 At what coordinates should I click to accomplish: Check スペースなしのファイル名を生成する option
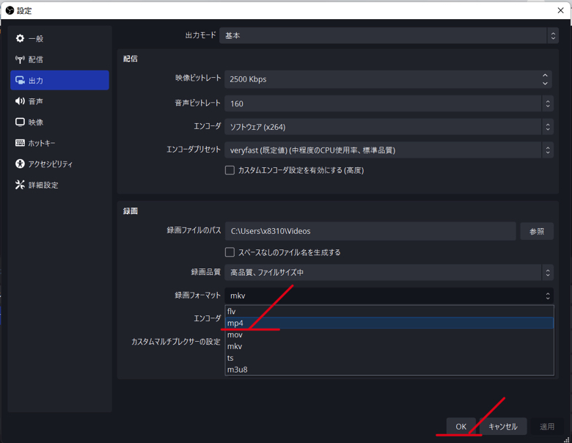point(230,252)
